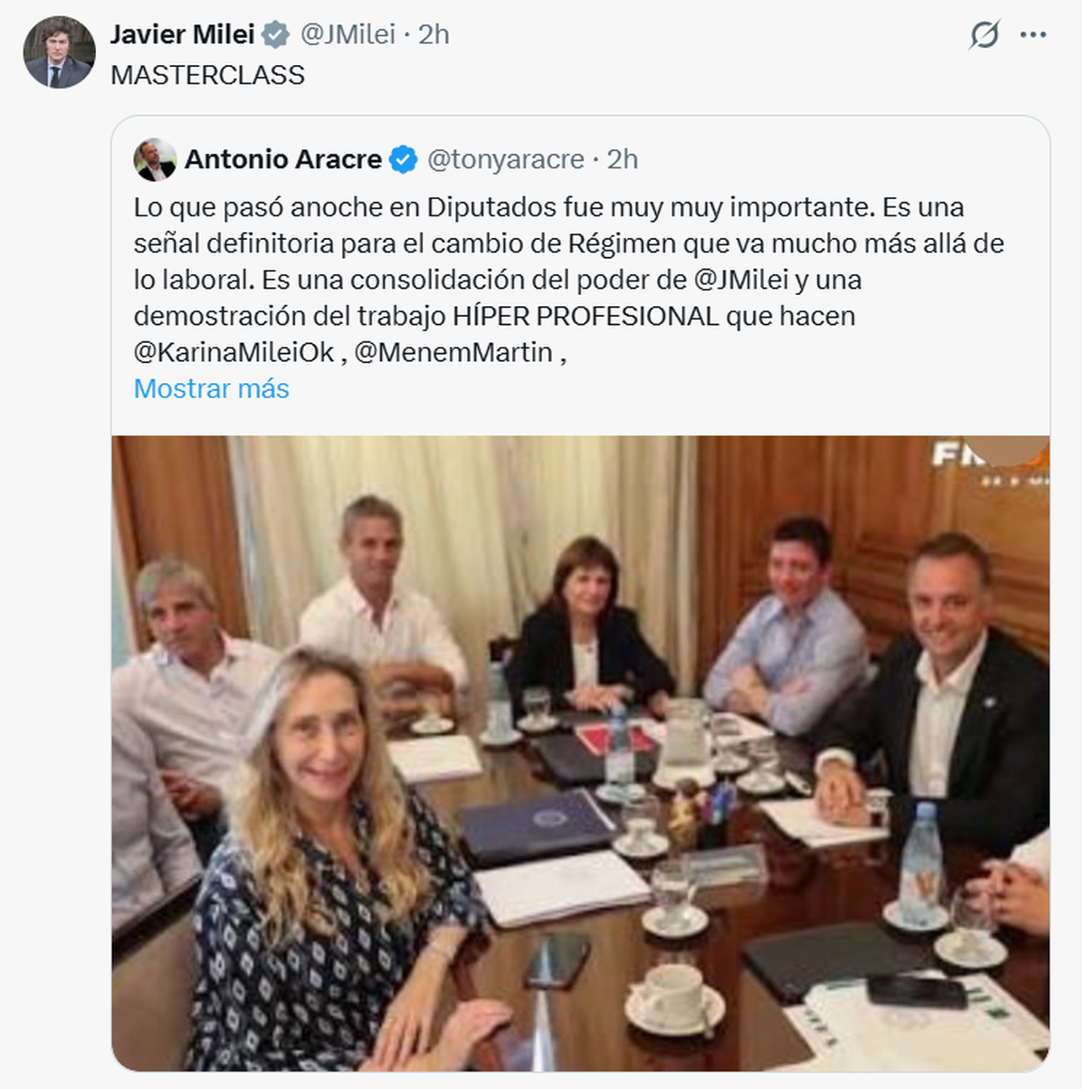
Task: Open Javier Milei's profile avatar
Action: (59, 52)
